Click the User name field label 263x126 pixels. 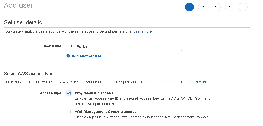tap(52, 46)
